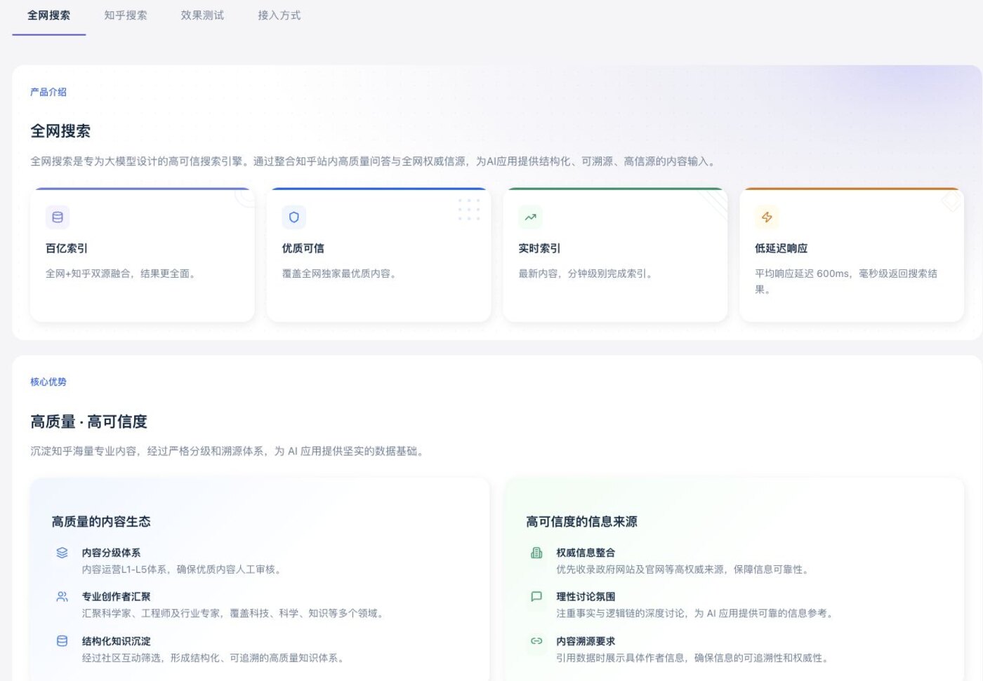This screenshot has height=681, width=983.
Task: Click the 内容溯源要求 item title
Action: click(586, 641)
